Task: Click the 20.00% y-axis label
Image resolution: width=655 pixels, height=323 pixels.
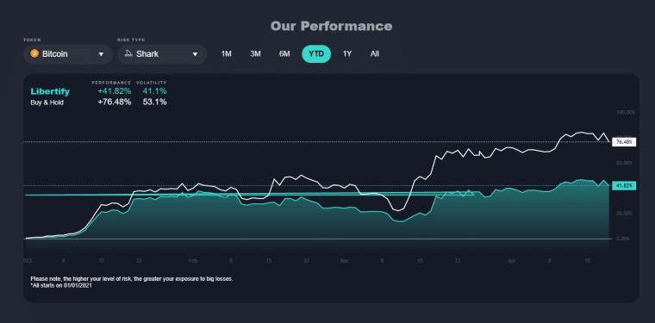Action: (x=626, y=214)
